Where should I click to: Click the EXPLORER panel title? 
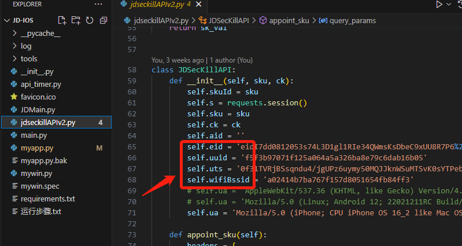pos(27,5)
